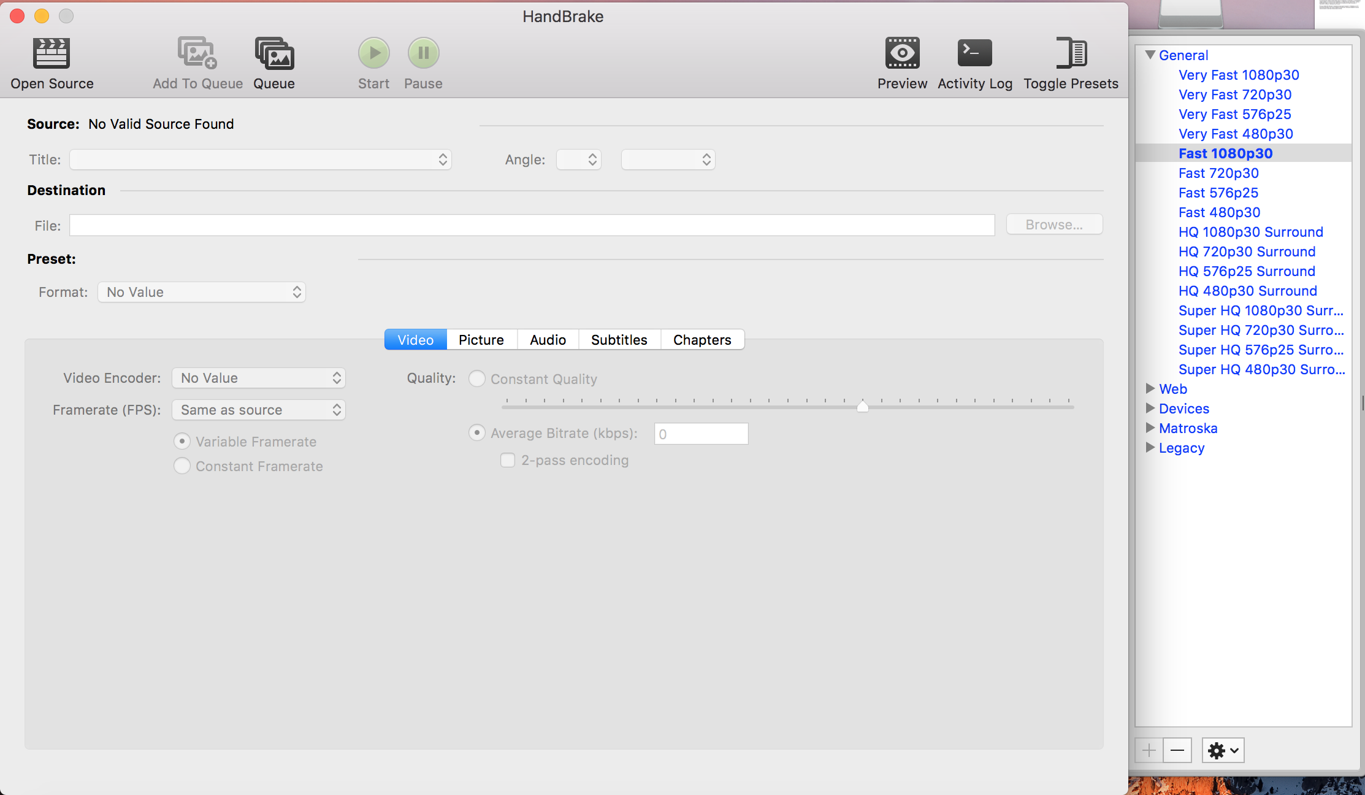Screen dimensions: 1365x795
Task: Click the Browse... destination button
Action: coord(1054,225)
